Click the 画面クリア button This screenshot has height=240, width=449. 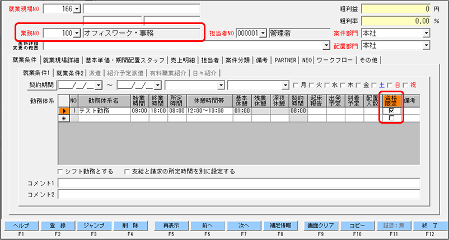click(321, 225)
